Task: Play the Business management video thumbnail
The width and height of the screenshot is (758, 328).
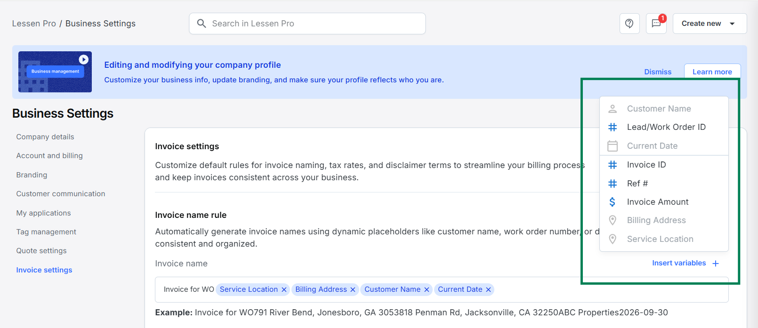Action: pyautogui.click(x=83, y=59)
